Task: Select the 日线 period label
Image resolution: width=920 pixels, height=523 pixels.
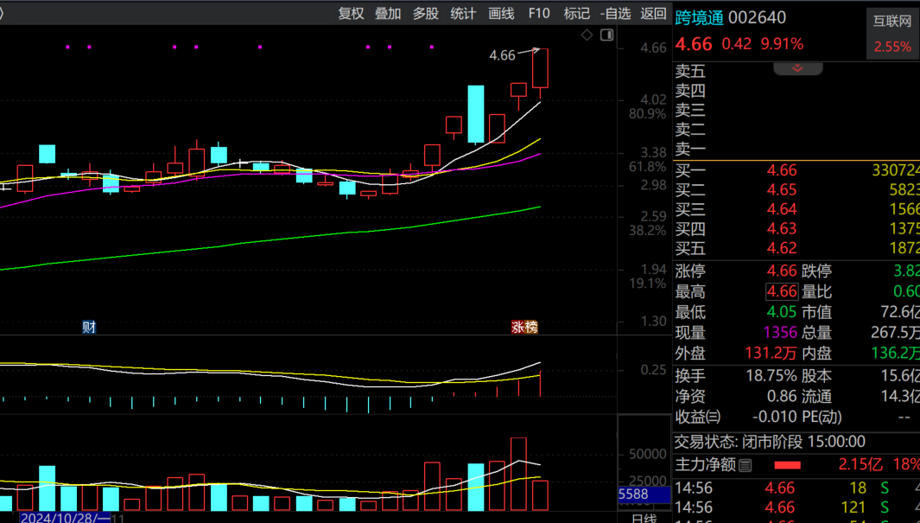Action: point(644,519)
